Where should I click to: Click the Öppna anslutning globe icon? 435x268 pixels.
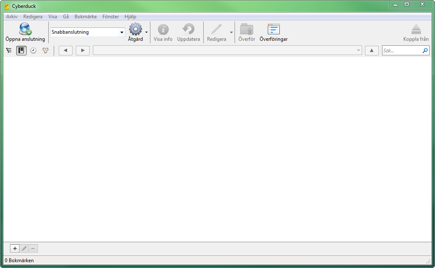25,29
